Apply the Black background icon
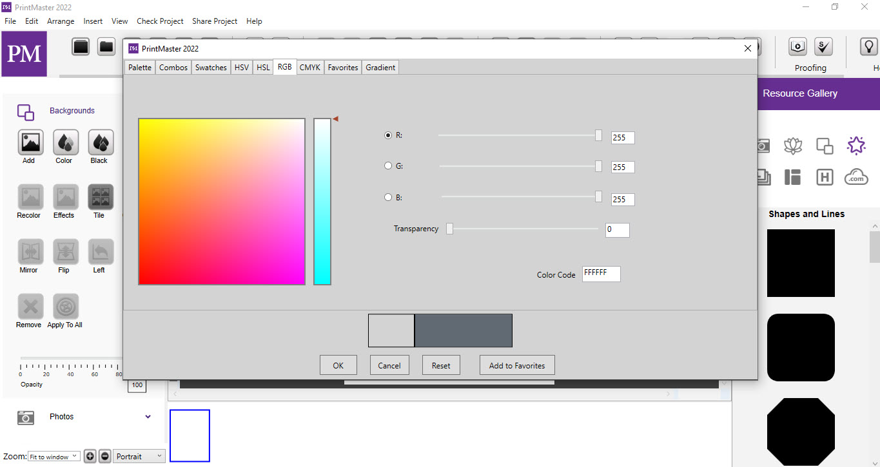The image size is (880, 467). pos(101,142)
